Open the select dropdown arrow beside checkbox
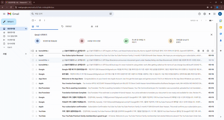This screenshot has width=224, height=120. click(35, 20)
